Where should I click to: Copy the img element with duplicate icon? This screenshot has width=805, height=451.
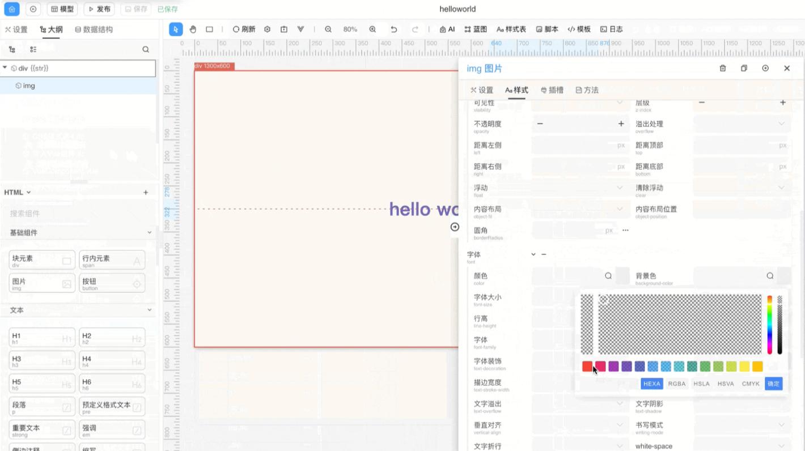(x=744, y=68)
